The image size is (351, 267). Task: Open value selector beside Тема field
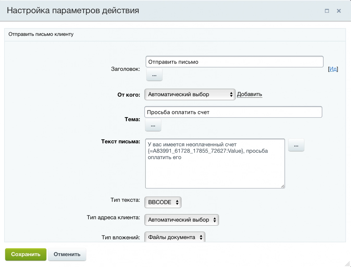pos(153,125)
